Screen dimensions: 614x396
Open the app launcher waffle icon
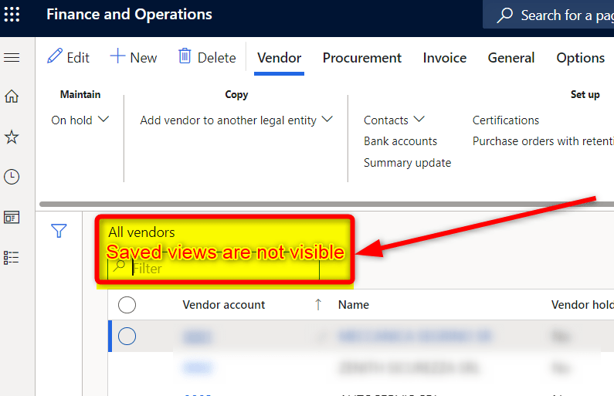click(12, 15)
